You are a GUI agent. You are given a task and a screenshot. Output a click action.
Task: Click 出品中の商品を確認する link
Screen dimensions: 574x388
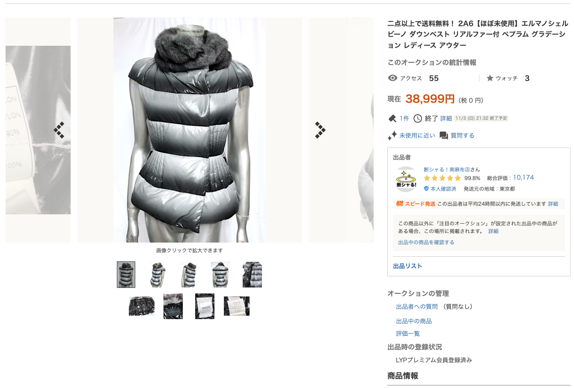[426, 242]
